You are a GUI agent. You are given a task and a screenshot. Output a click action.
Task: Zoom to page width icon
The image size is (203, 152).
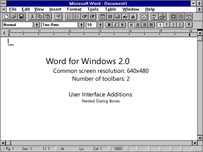click(x=189, y=17)
